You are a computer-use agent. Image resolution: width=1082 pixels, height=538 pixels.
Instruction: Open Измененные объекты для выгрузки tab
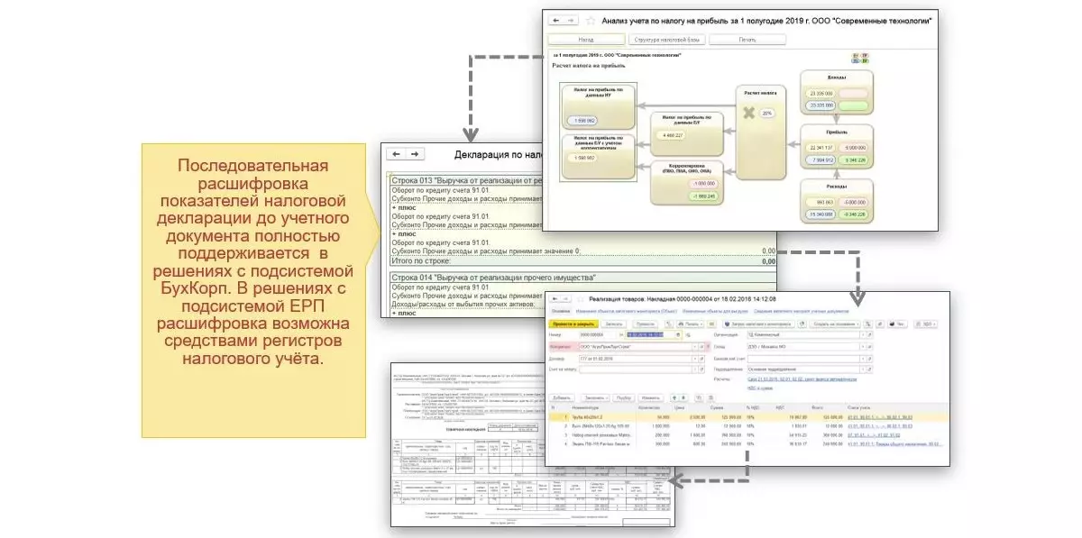(716, 312)
